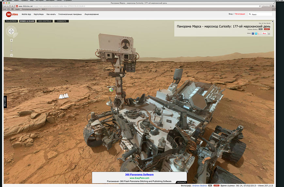
Task: Click the FULLSCREEN button
Action: [11, 21]
